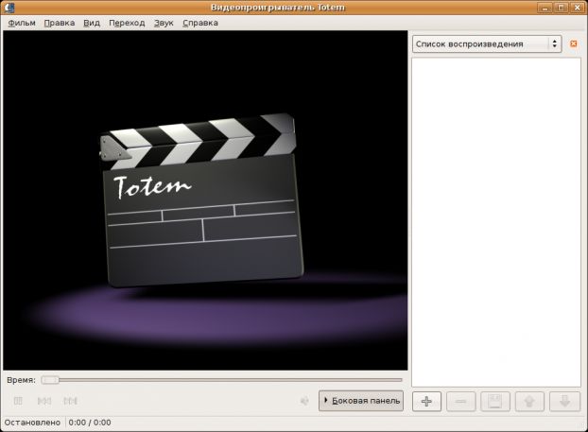Click the remove from playlist minus button

[x=460, y=401]
